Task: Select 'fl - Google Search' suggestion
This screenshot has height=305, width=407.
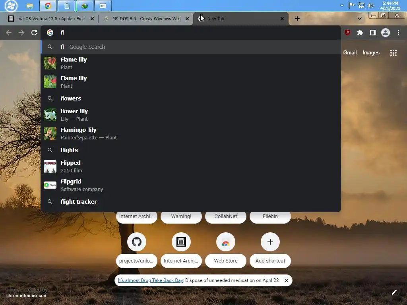Action: tap(191, 47)
